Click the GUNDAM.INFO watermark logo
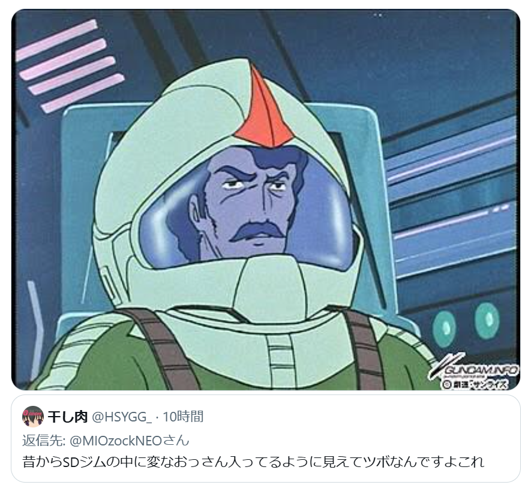 point(473,369)
